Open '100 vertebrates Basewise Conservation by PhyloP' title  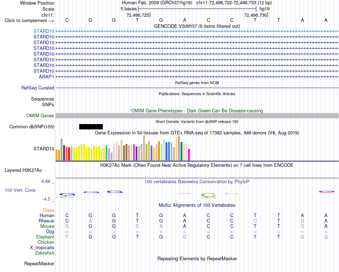197,182
